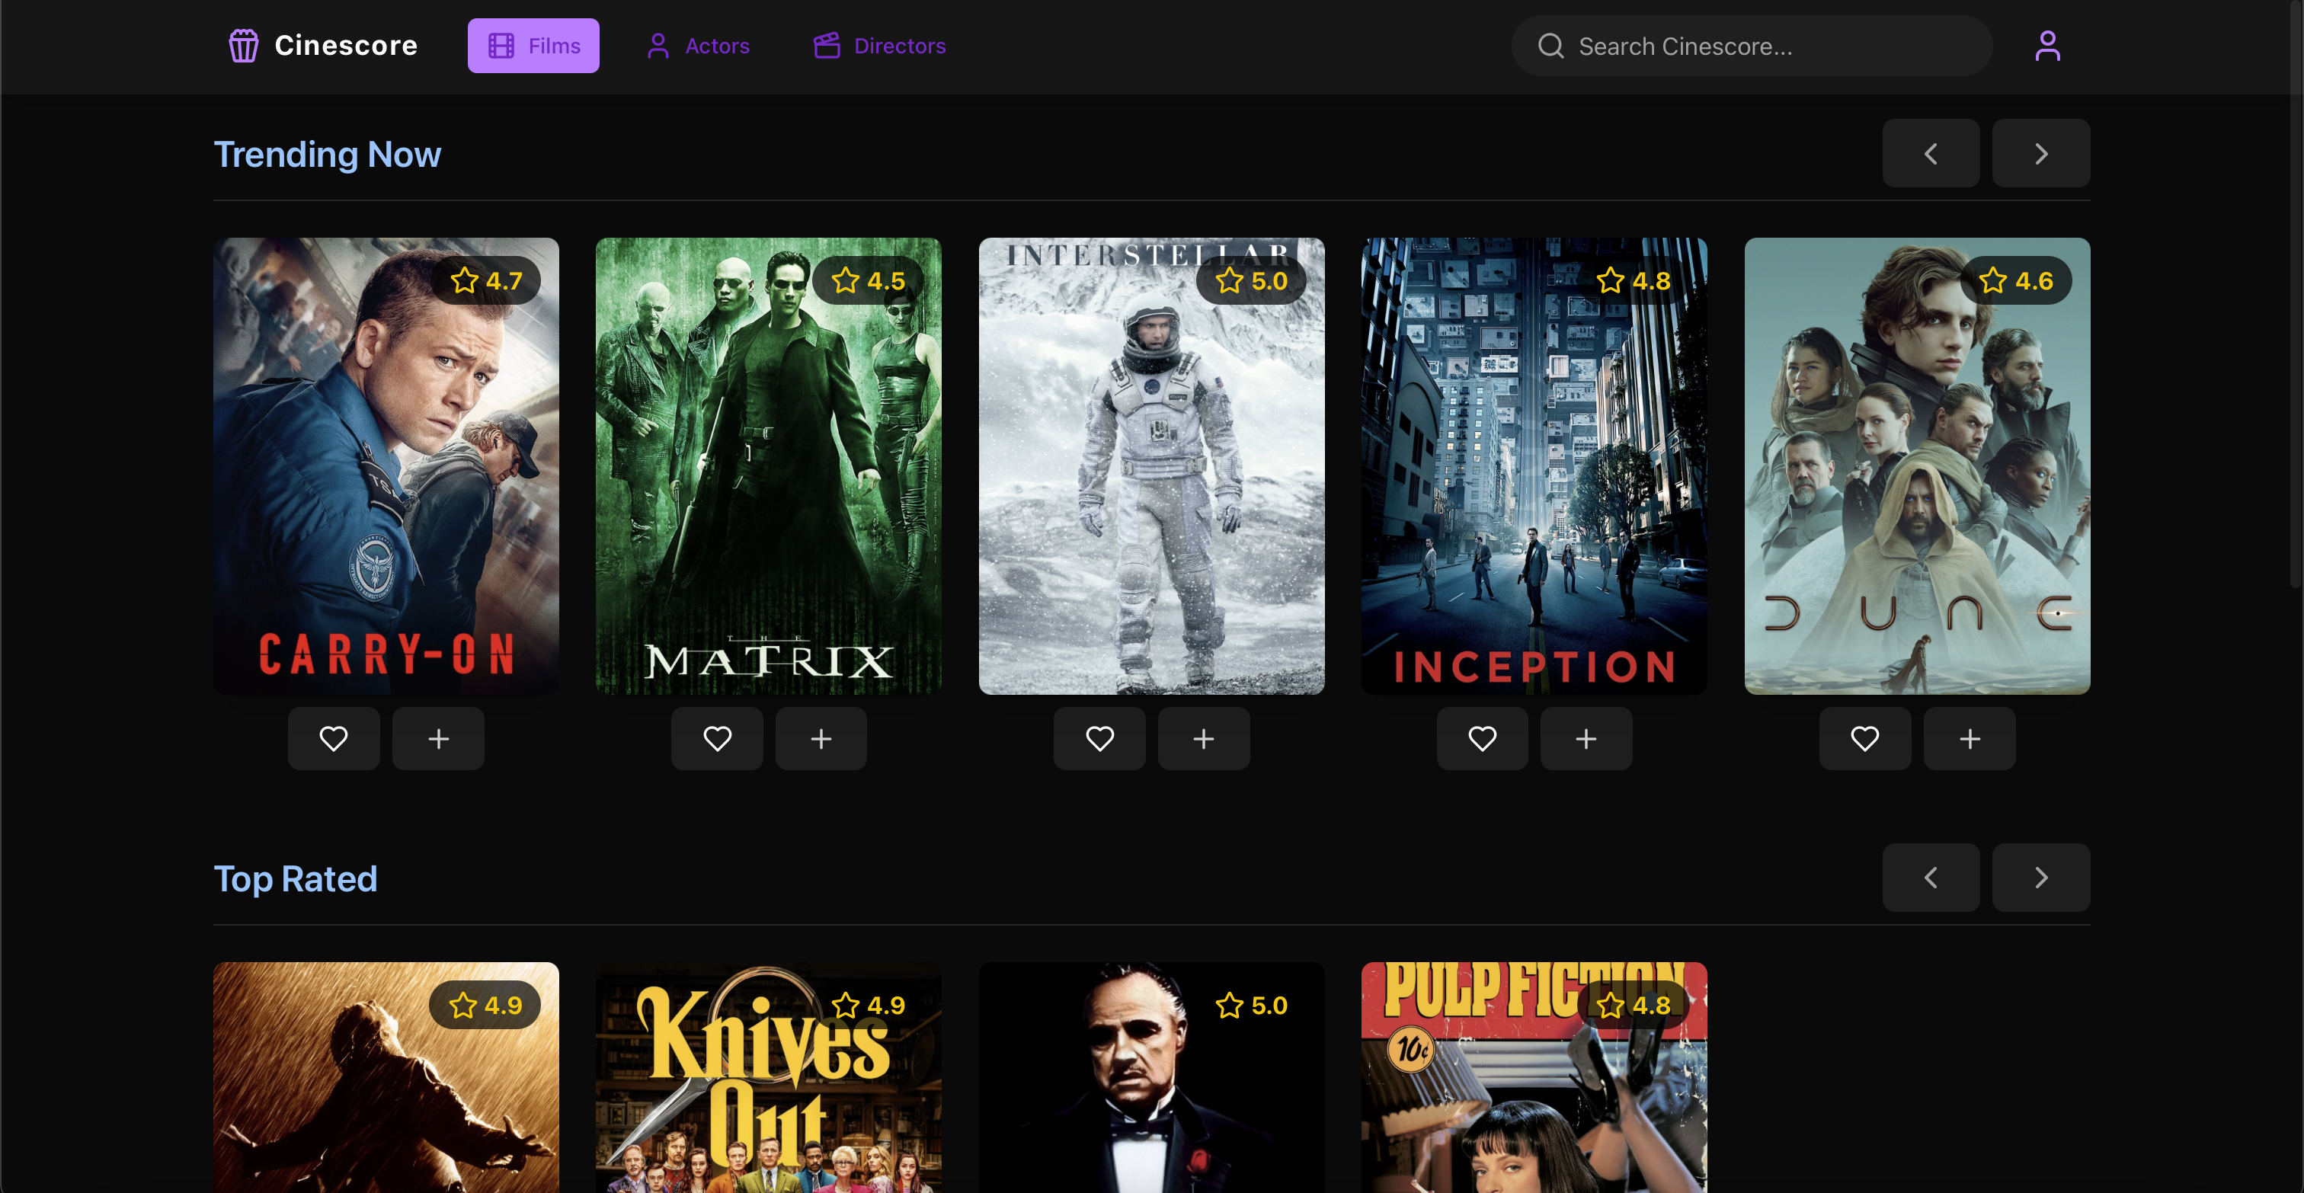Click star rating badge on Interstellar

tap(1251, 281)
